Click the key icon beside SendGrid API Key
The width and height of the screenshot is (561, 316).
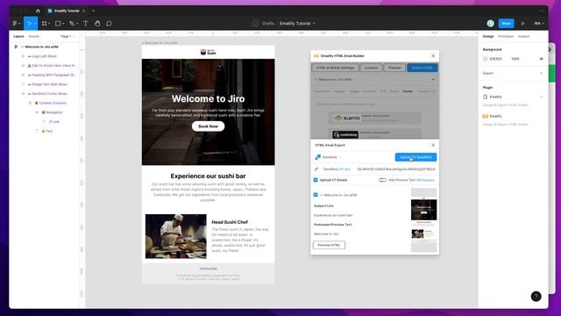316,169
